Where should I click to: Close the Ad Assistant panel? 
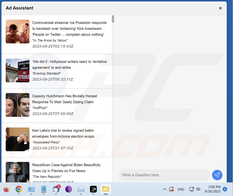(220, 8)
